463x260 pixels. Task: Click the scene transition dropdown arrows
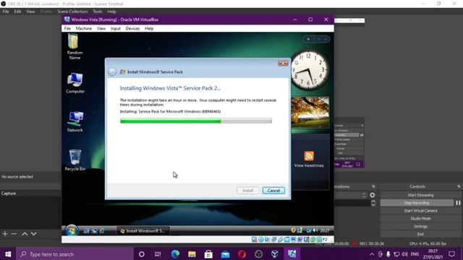364,195
